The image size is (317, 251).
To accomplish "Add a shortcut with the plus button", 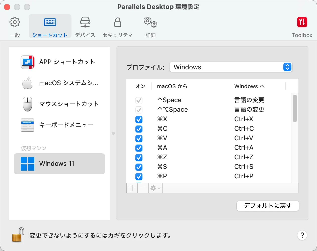I will click(x=132, y=188).
